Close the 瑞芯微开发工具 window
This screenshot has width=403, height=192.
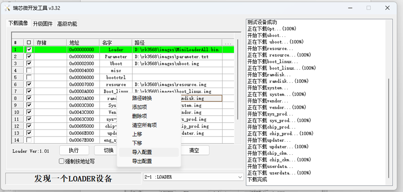point(387,8)
